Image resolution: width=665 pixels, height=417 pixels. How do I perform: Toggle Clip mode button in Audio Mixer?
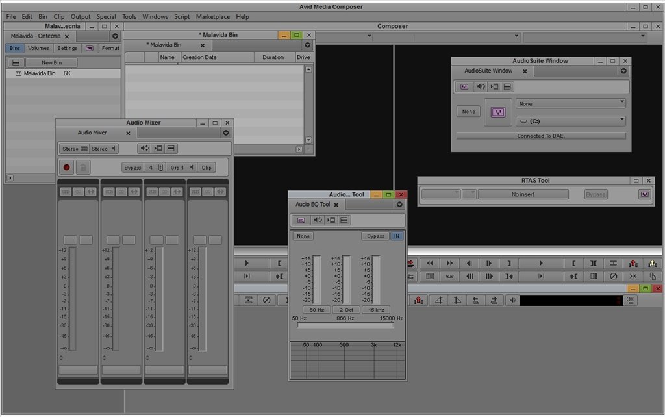point(207,168)
